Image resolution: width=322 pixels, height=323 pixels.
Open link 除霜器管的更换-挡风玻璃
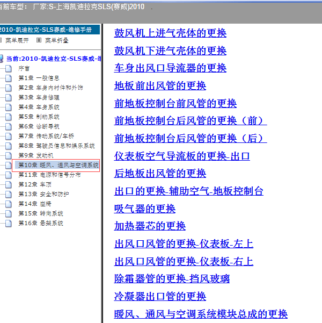coord(172,279)
